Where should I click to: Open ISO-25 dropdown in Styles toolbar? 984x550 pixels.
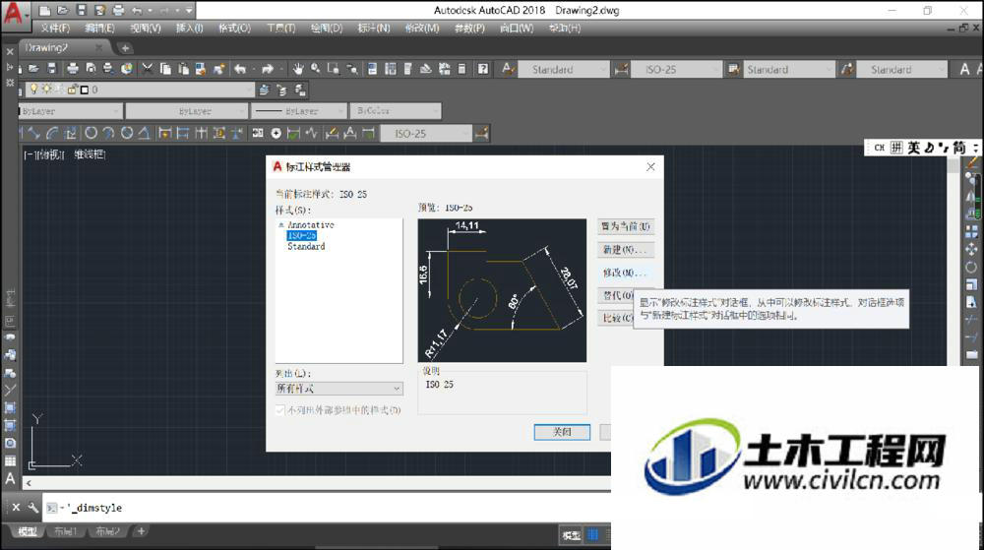[x=675, y=69]
